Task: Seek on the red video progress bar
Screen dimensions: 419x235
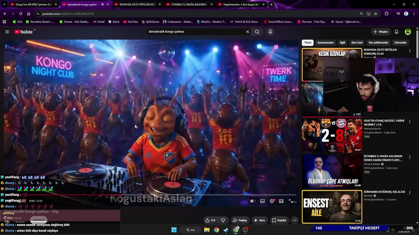Action: 150,195
